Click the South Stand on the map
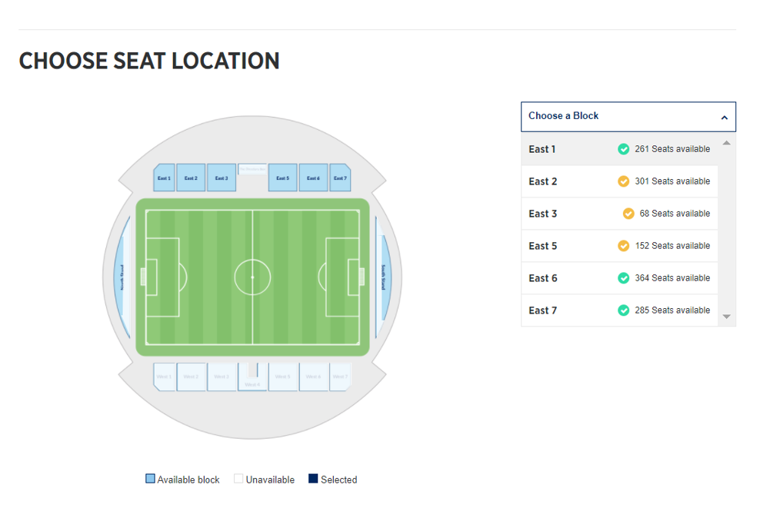The width and height of the screenshot is (770, 511). [x=384, y=277]
